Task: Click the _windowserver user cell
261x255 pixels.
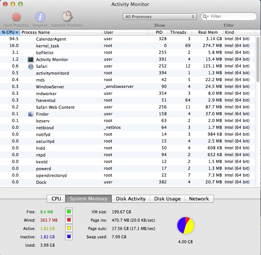Action: coord(119,86)
